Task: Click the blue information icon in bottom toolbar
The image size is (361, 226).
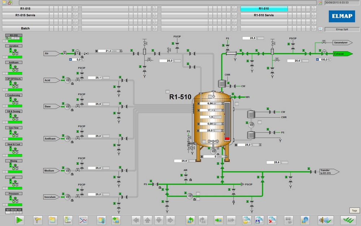Action: click(305, 219)
